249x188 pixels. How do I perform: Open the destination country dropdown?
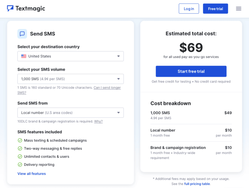tap(70, 56)
